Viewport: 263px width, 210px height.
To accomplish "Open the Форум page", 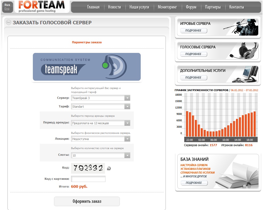I will (191, 7).
